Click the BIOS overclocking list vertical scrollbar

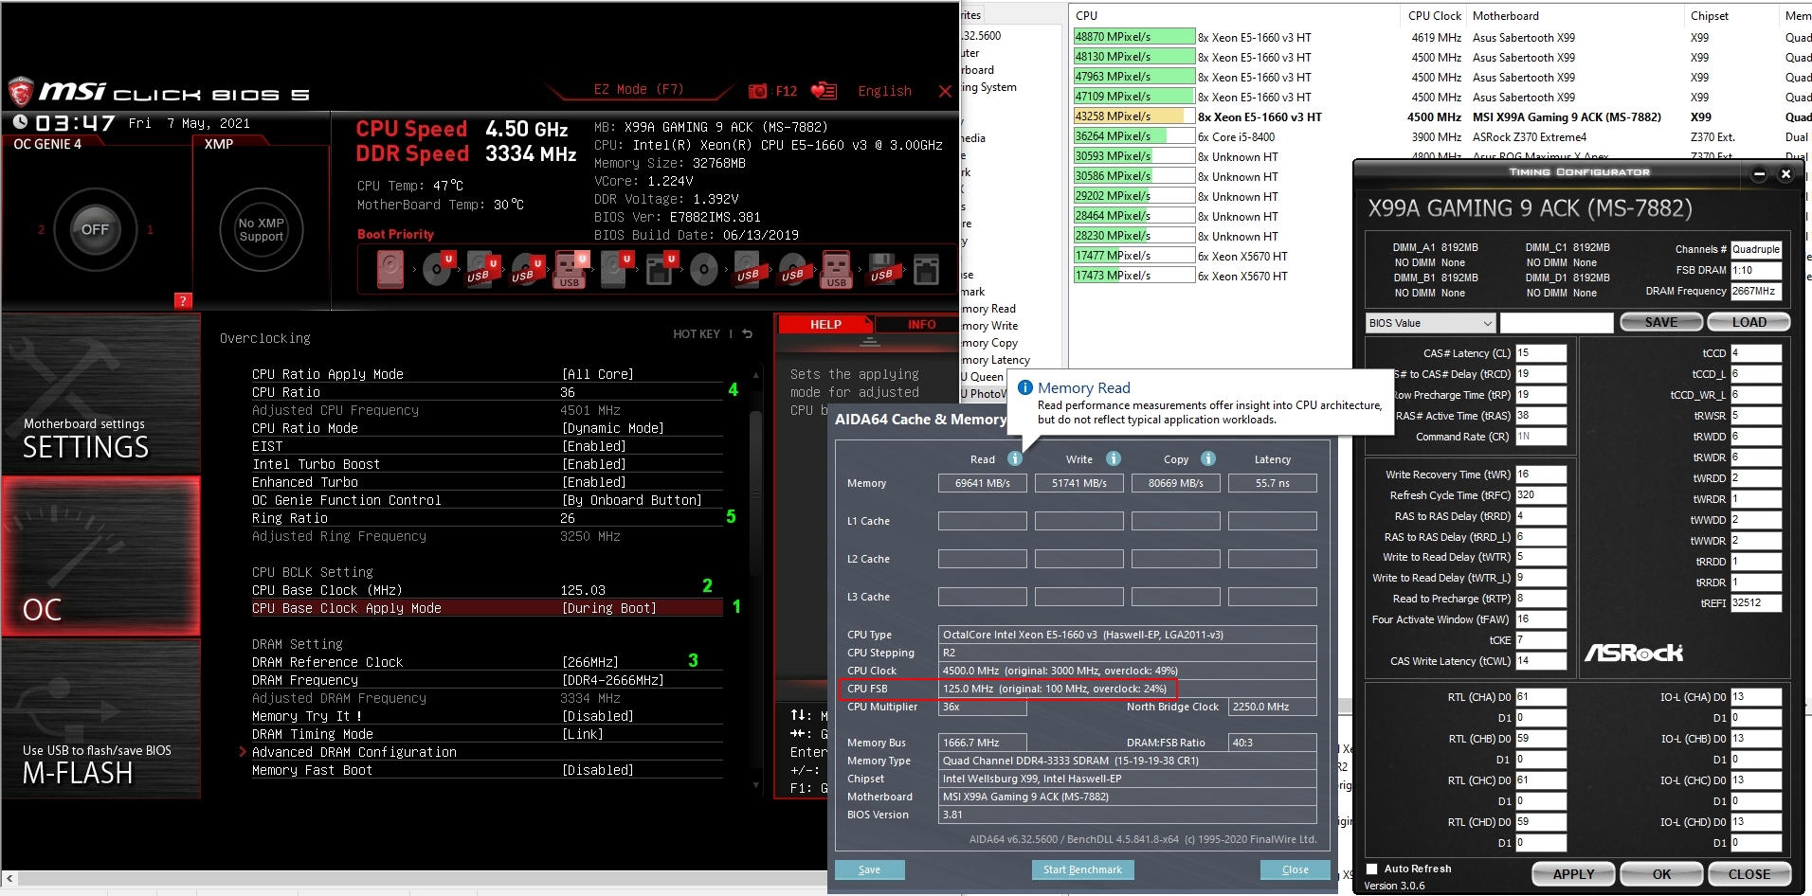pyautogui.click(x=755, y=493)
